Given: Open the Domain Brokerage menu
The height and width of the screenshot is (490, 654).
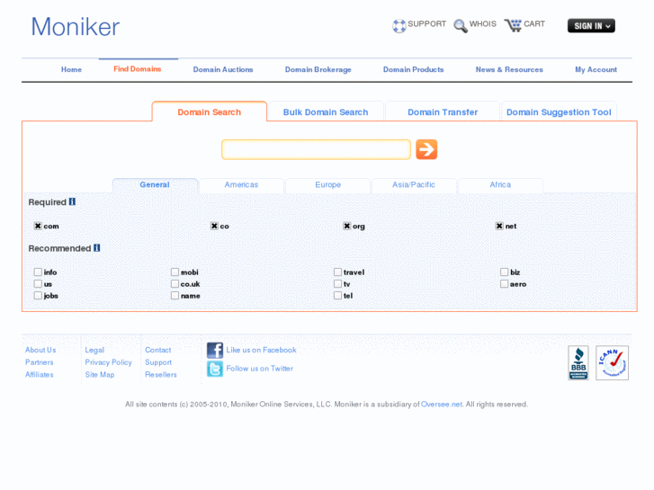Looking at the screenshot, I should click(318, 69).
